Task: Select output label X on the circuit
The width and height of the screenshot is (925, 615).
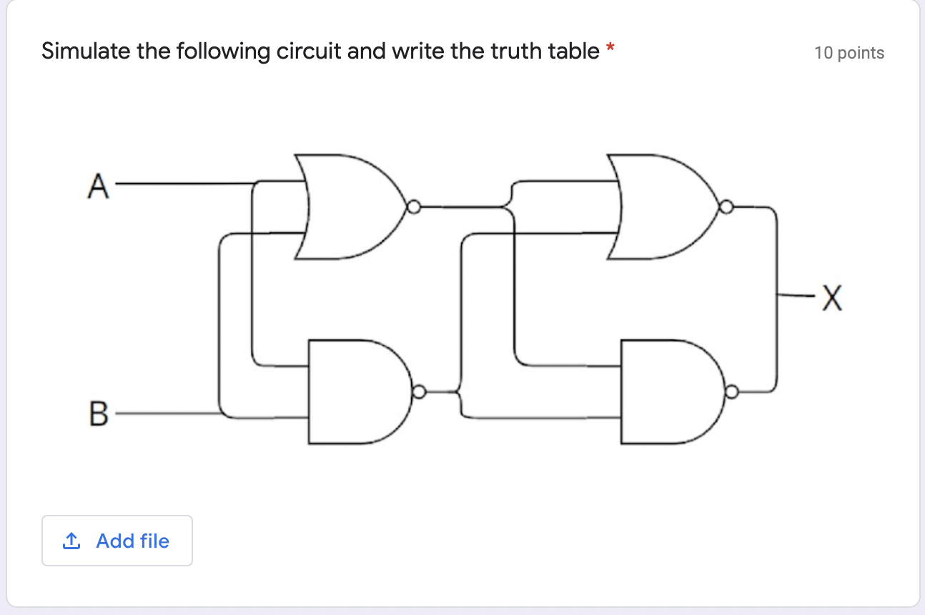Action: (831, 297)
